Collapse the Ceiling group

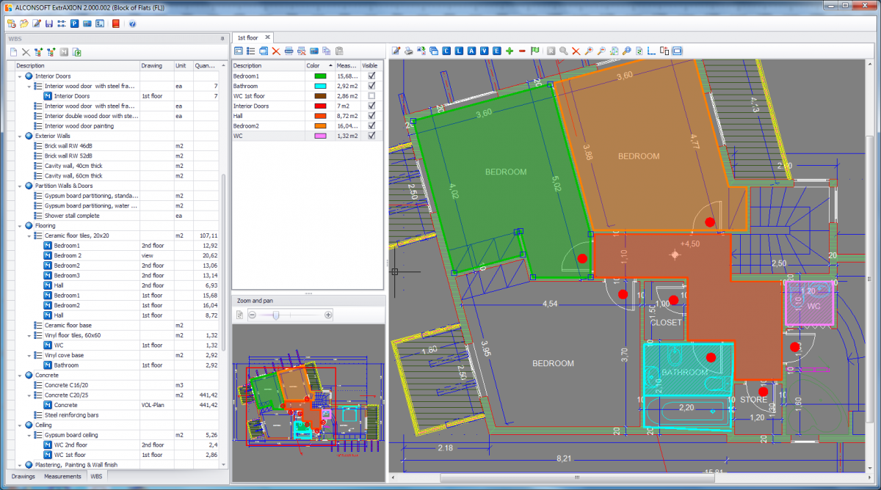(19, 425)
